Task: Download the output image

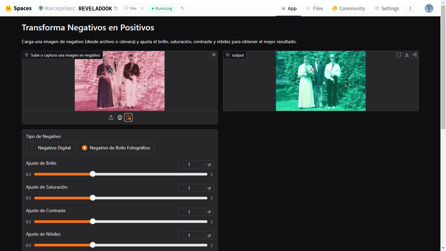Action: click(407, 55)
